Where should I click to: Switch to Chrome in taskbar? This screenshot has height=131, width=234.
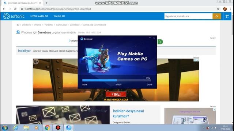click(x=47, y=128)
